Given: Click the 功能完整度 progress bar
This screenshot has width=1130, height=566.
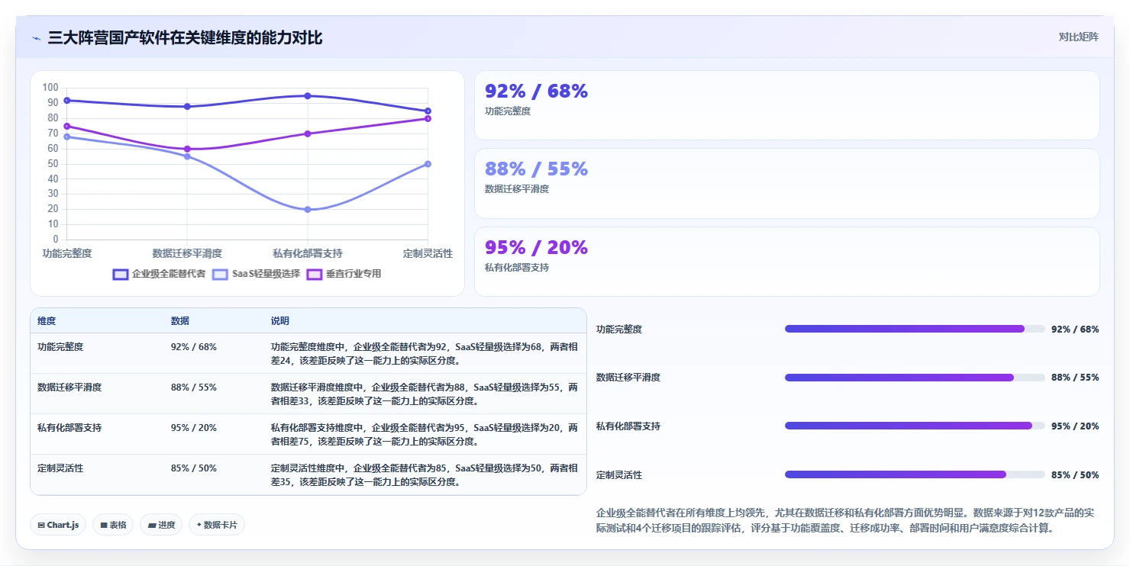Looking at the screenshot, I should click(915, 329).
